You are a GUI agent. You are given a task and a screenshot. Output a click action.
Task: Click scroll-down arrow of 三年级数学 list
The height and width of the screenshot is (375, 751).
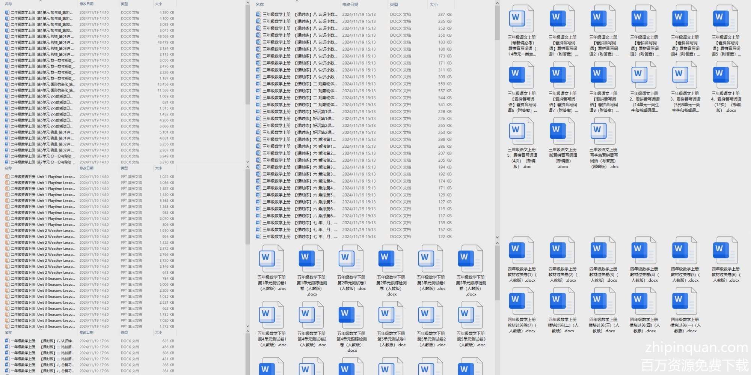497,237
